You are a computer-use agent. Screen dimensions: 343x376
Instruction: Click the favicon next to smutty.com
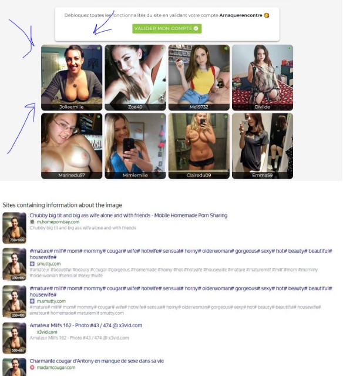(32, 264)
